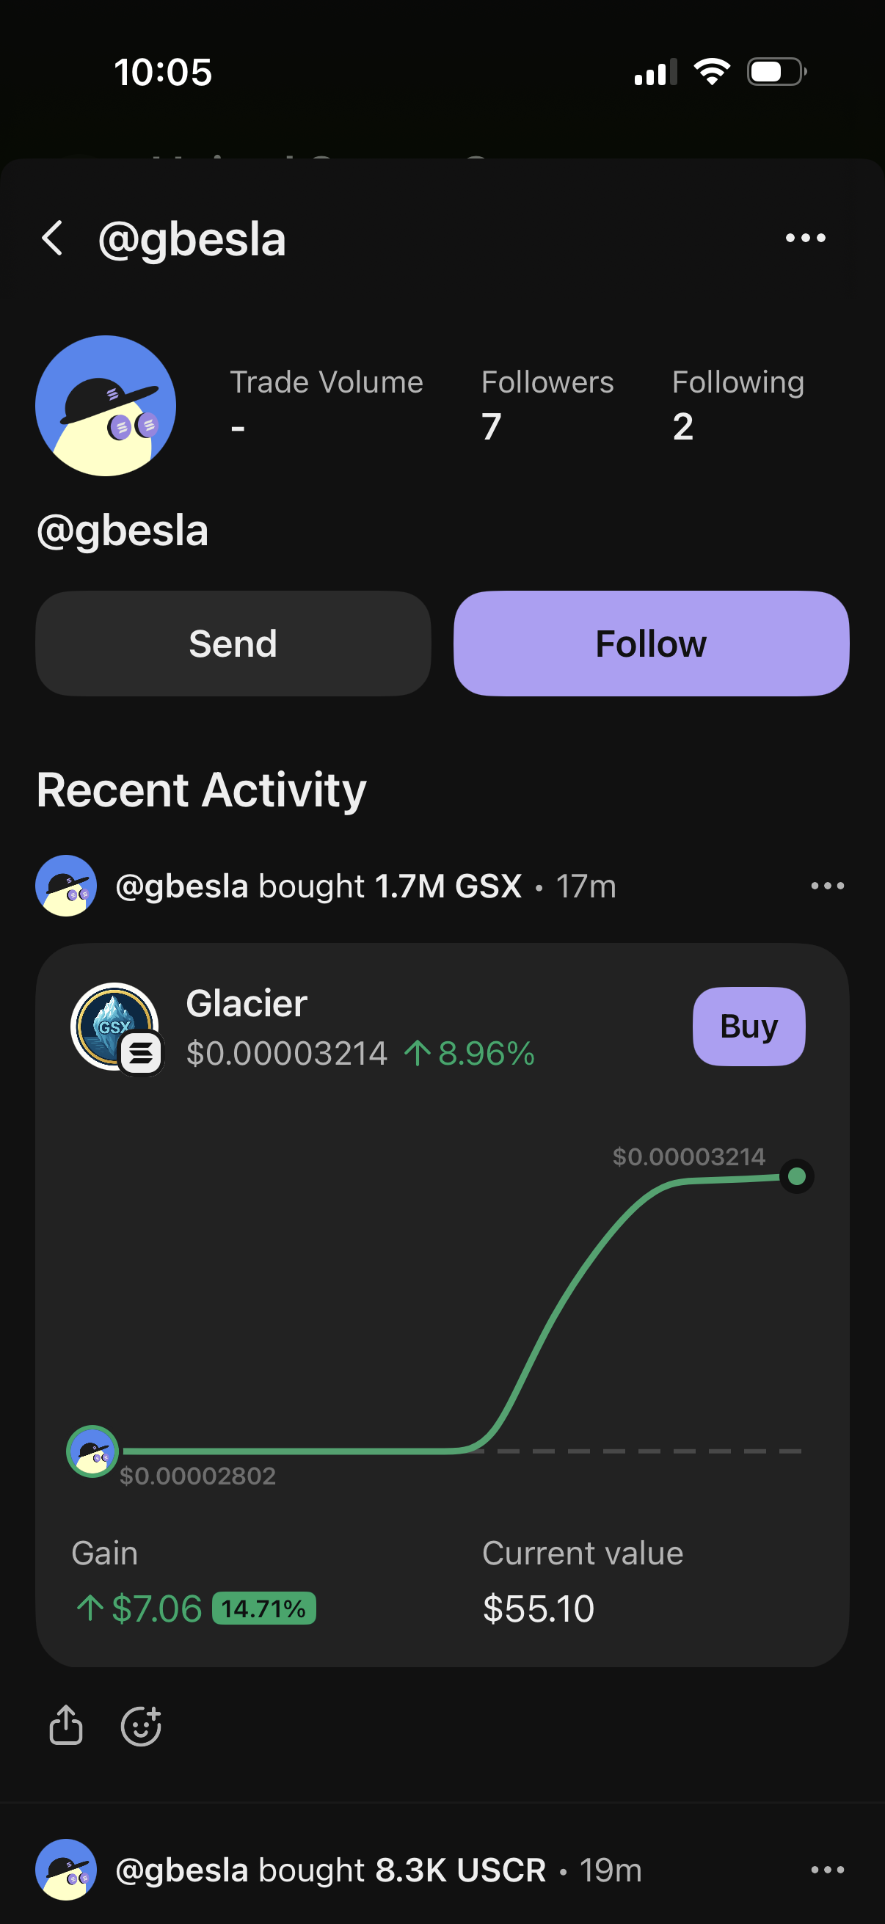Tap the large @gbesla profile avatar
885x1924 pixels.
tap(105, 406)
